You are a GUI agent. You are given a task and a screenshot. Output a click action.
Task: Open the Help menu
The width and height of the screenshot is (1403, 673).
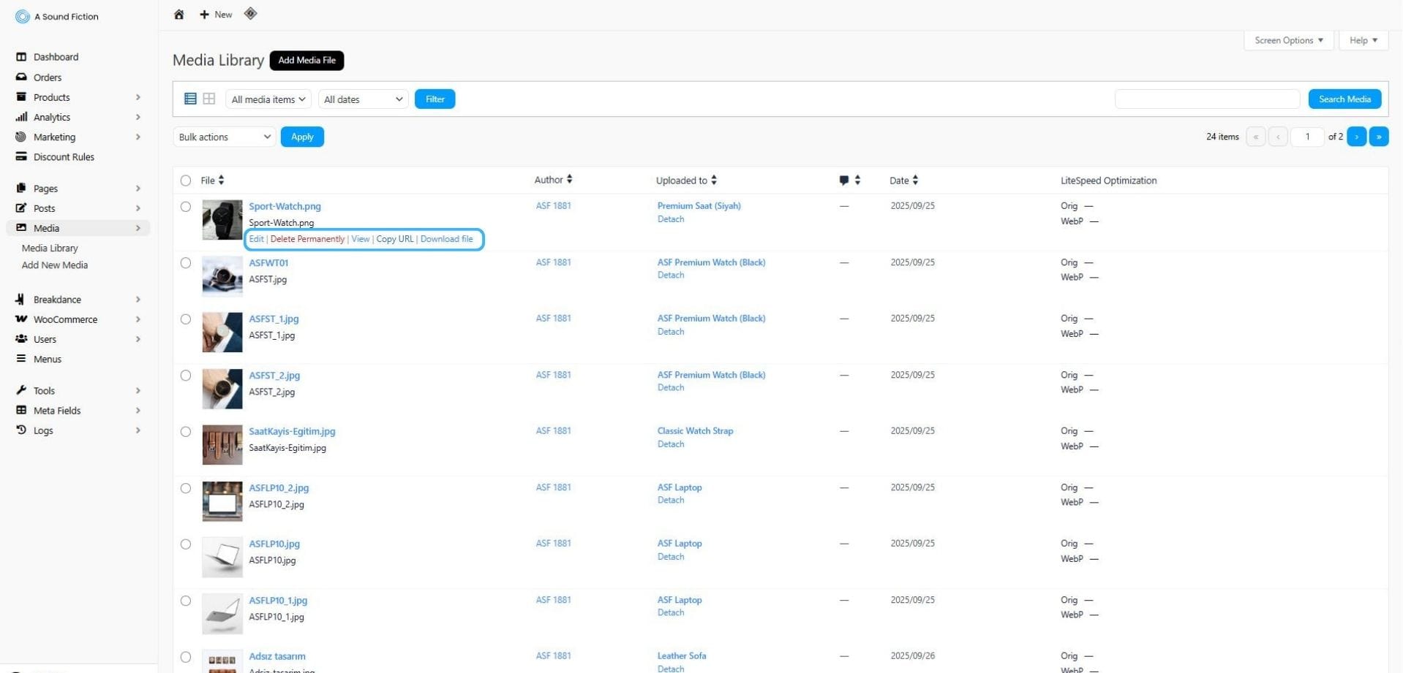coord(1362,40)
